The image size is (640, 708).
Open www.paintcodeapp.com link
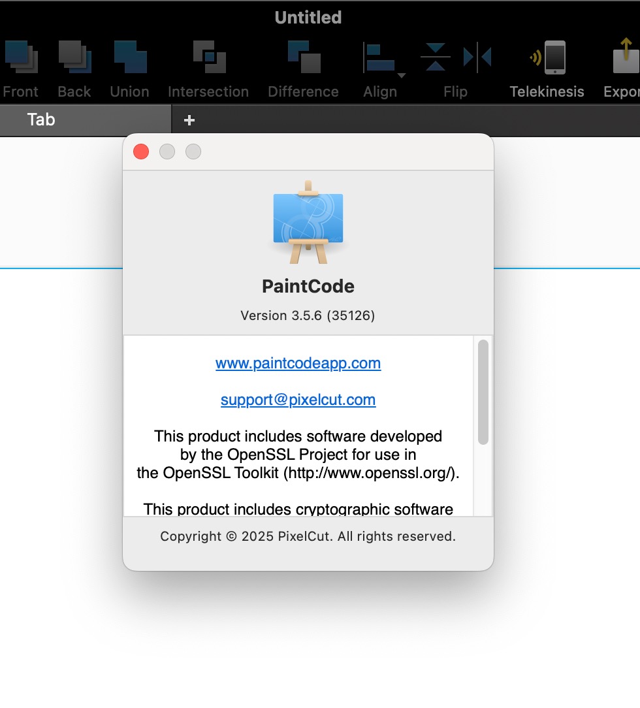point(298,363)
